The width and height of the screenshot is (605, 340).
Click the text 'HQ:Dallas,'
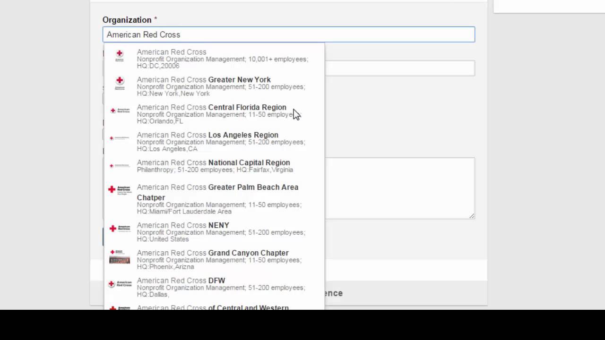152,294
